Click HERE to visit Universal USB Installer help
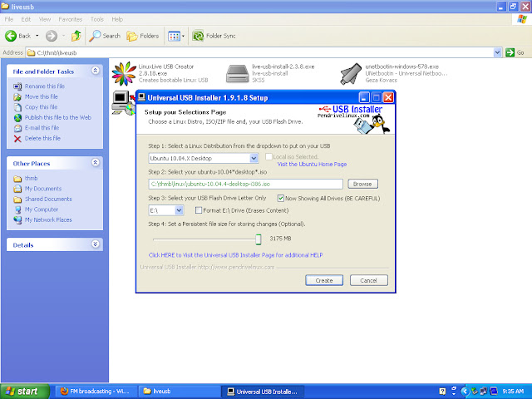 pos(235,255)
